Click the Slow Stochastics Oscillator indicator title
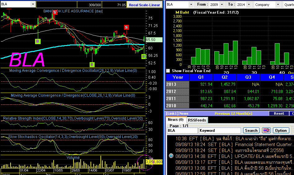 pos(73,137)
